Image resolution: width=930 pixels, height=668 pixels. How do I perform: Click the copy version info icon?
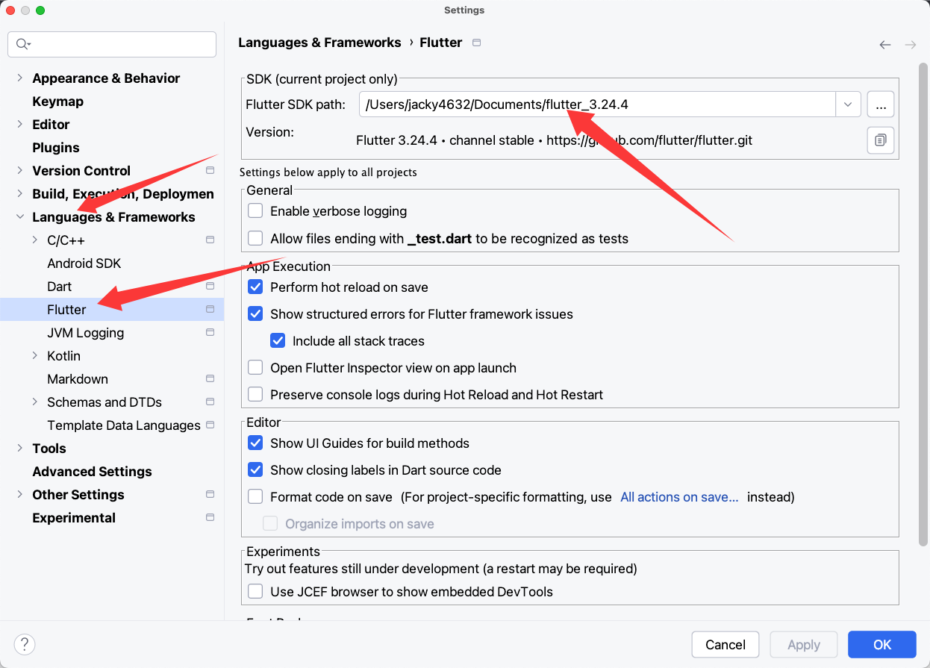click(881, 140)
